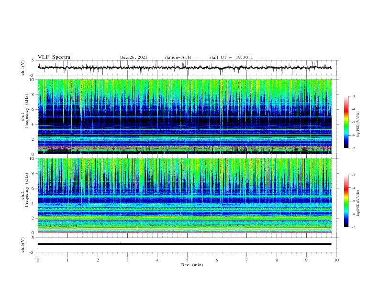Click the "5" tick on the time axis

pos(187,260)
